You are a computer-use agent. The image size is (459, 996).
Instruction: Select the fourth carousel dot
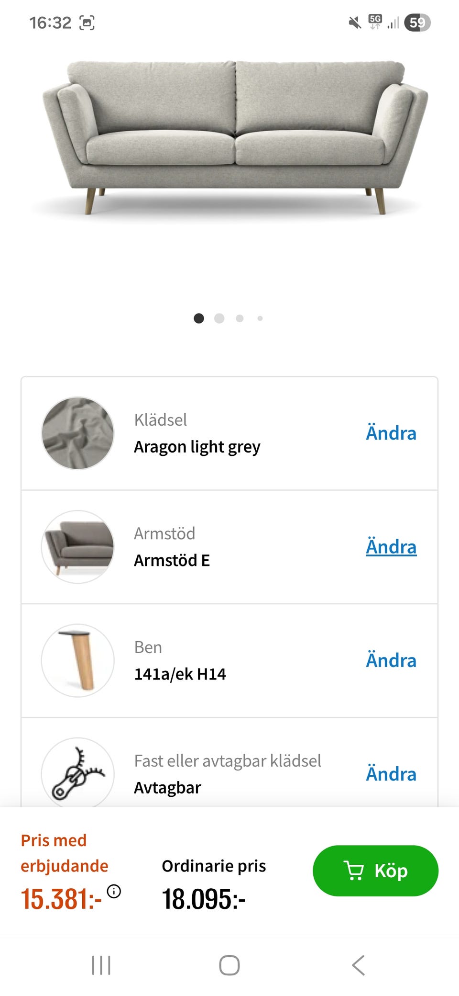[260, 318]
